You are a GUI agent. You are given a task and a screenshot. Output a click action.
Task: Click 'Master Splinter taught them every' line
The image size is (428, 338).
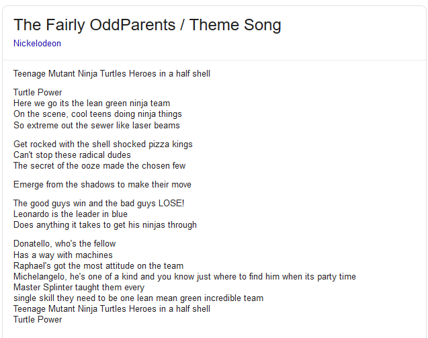[x=79, y=287]
